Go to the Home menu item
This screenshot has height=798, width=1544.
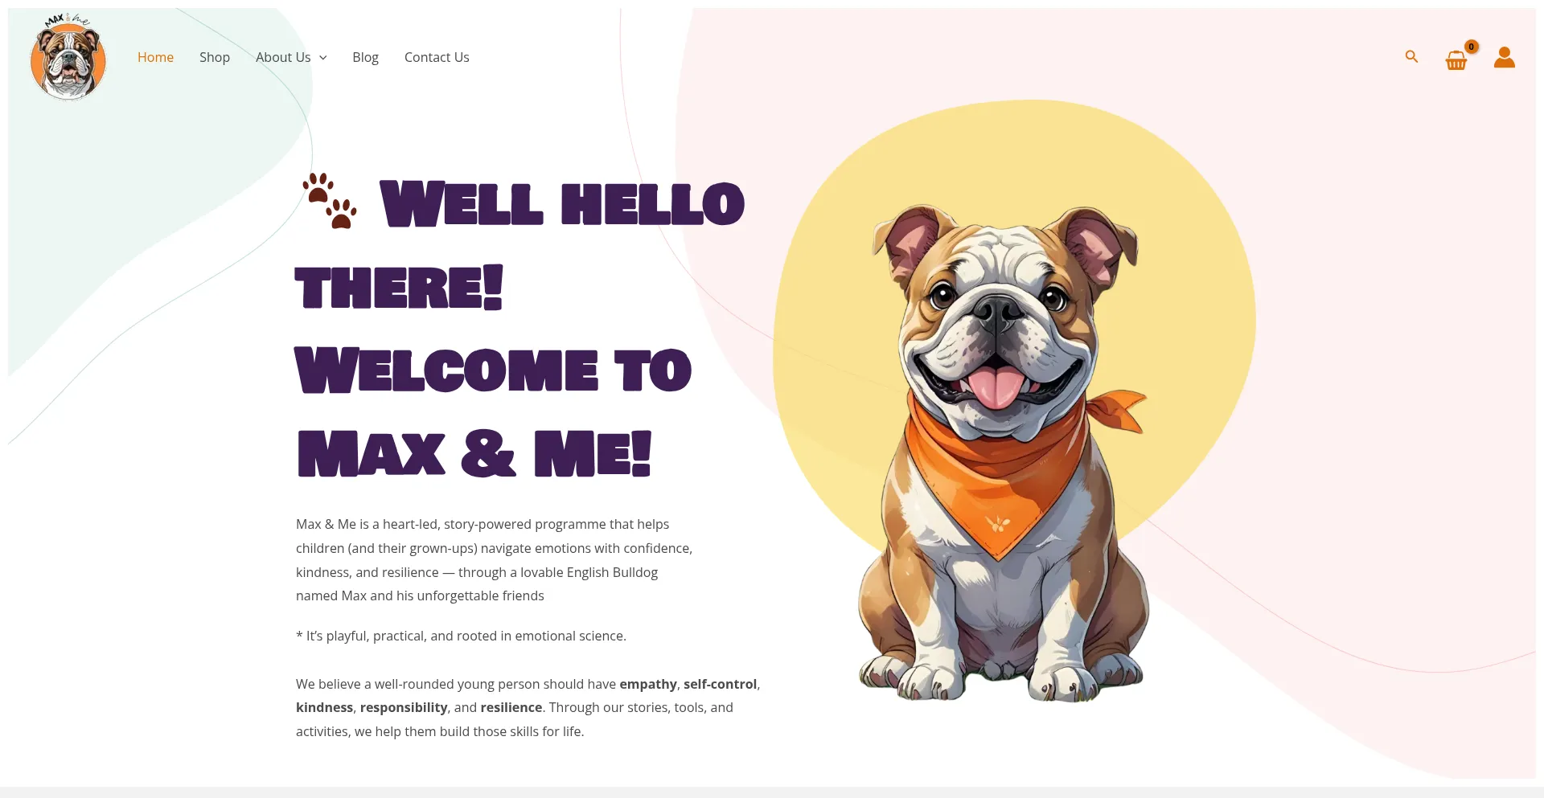click(x=155, y=57)
